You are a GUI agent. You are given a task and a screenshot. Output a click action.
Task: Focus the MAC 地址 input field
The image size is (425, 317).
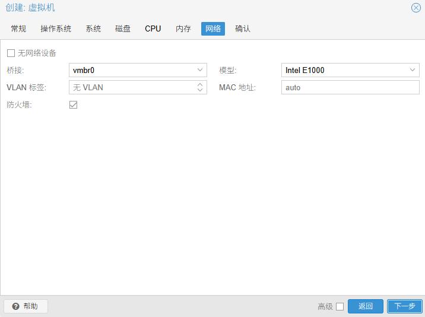(350, 87)
